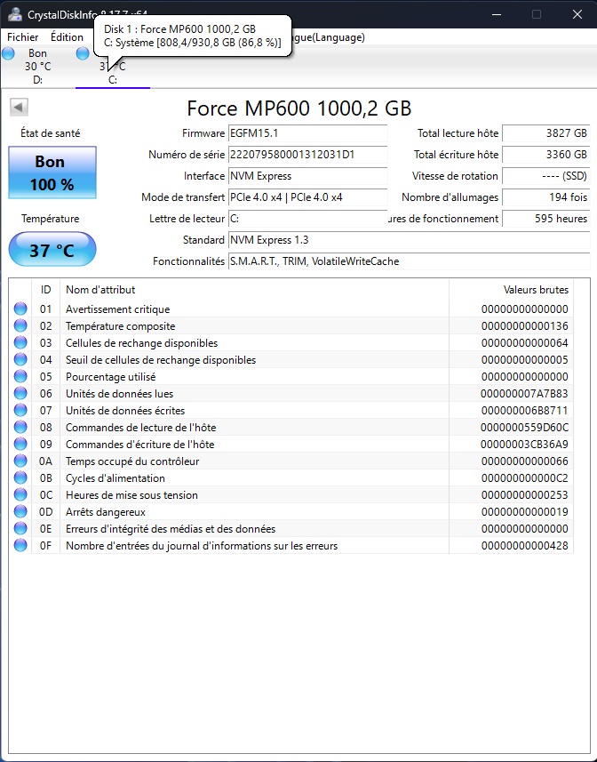597x762 pixels.
Task: Click the État de santé label
Action: click(x=50, y=133)
